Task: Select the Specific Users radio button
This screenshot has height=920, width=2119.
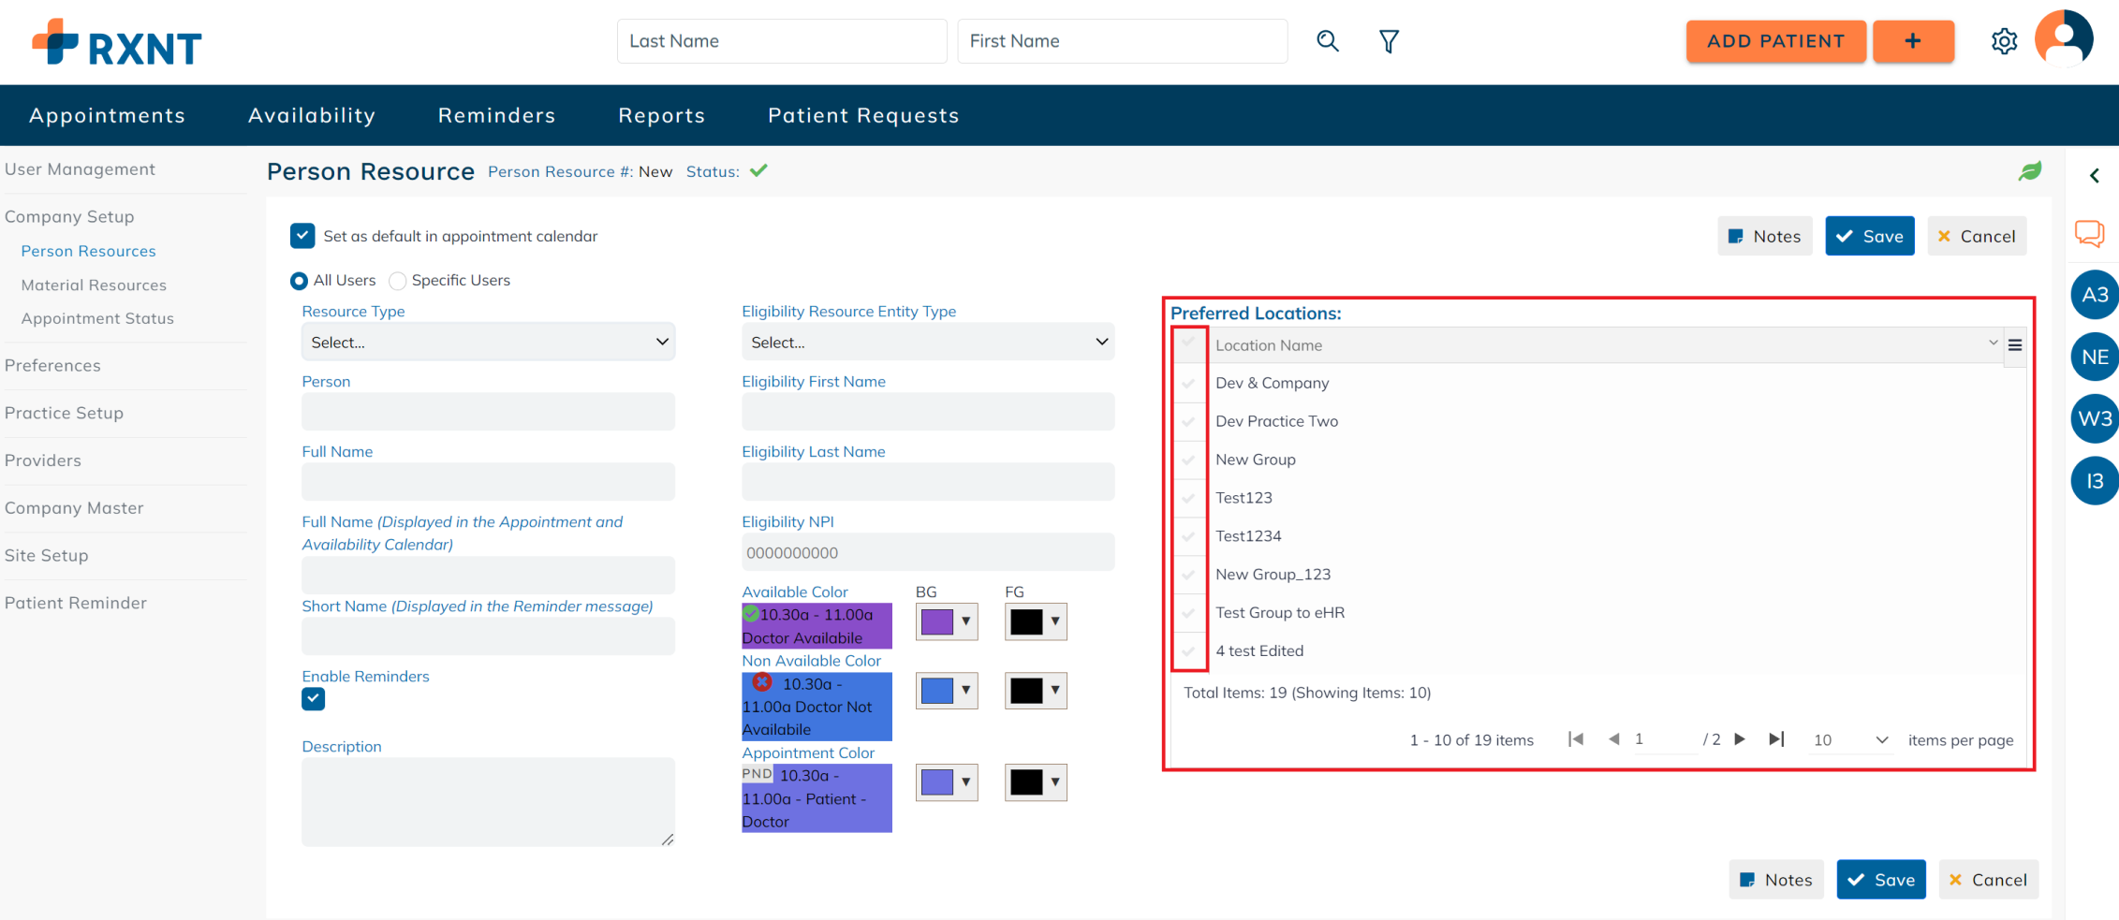Action: [398, 281]
